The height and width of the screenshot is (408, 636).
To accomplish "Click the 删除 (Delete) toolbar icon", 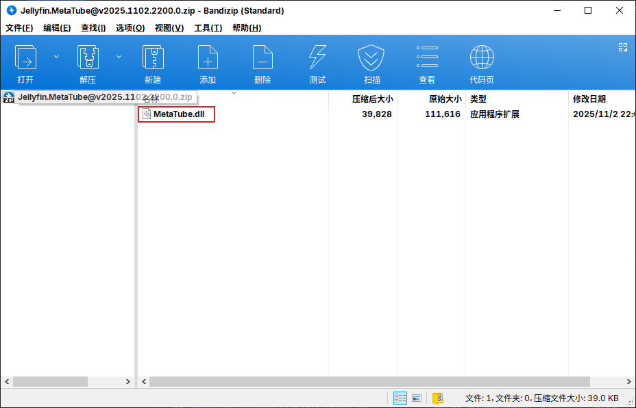I will [x=262, y=57].
